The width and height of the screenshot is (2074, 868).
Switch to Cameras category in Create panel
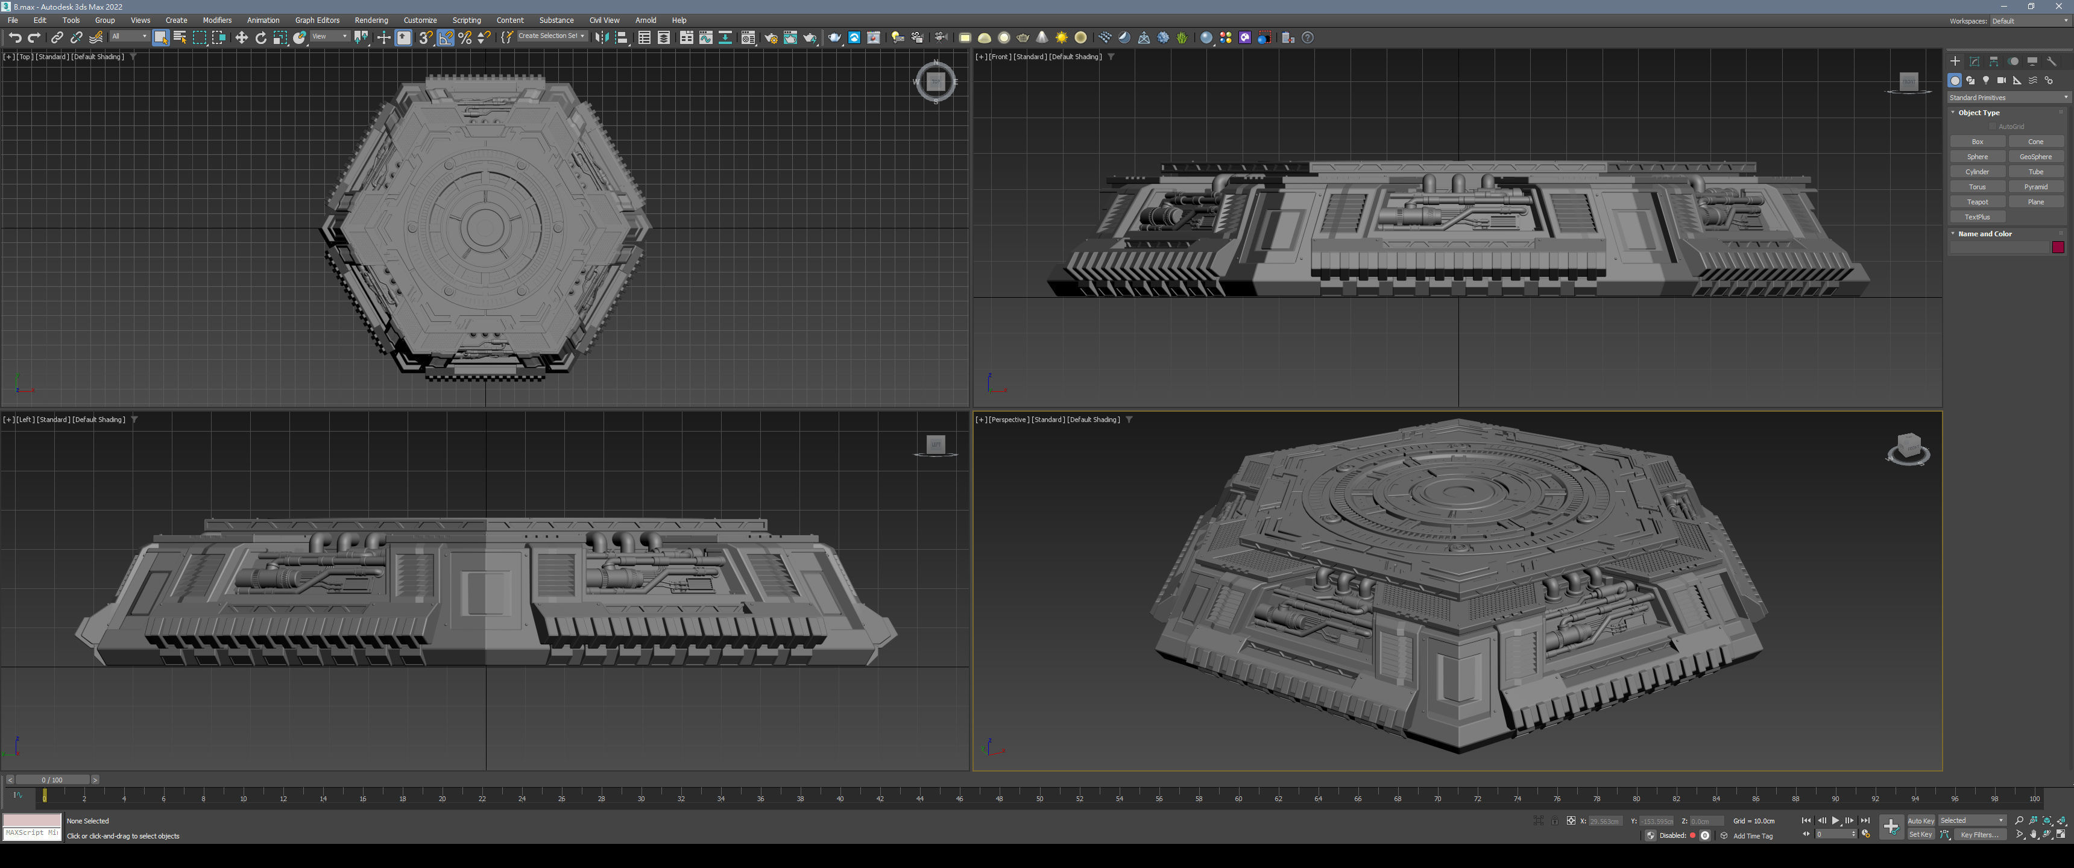2000,81
